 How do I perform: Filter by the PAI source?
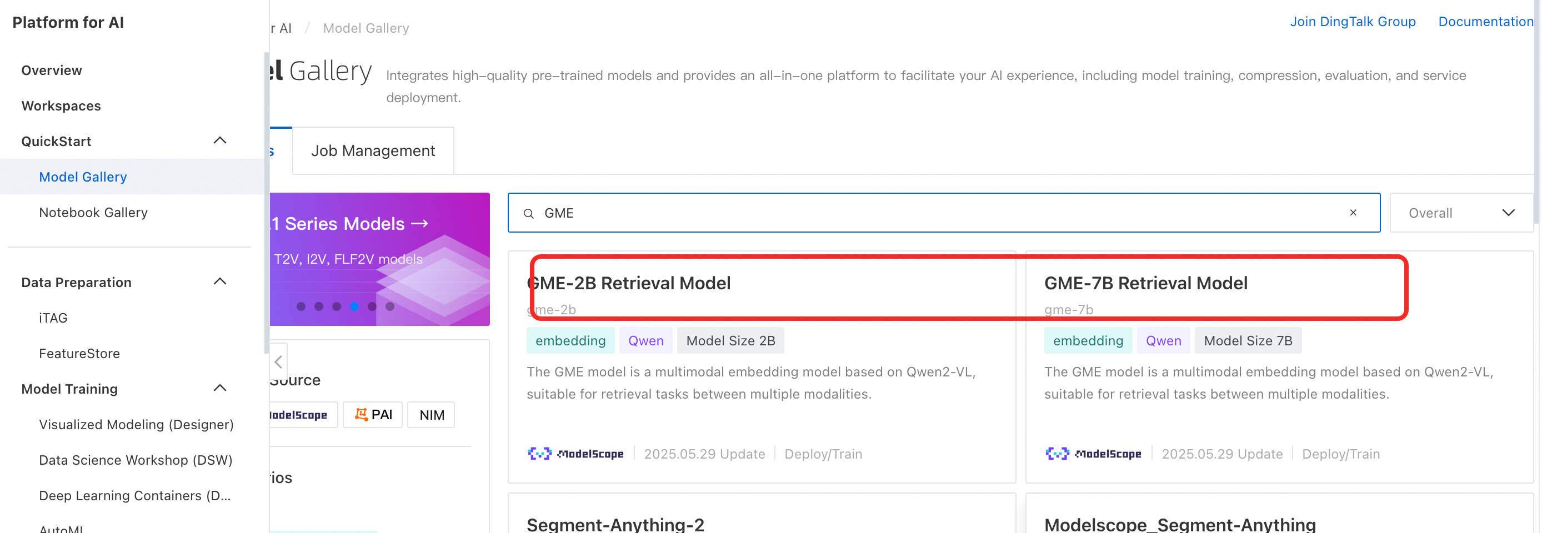pyautogui.click(x=373, y=415)
